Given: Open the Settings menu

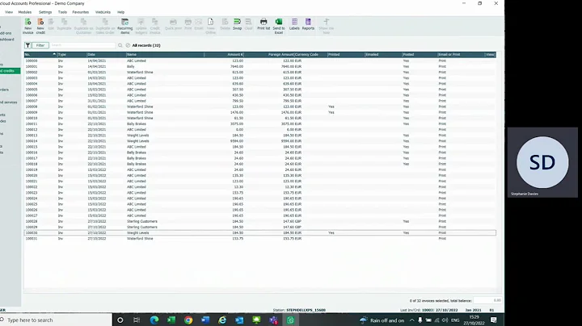Looking at the screenshot, I should click(x=45, y=12).
